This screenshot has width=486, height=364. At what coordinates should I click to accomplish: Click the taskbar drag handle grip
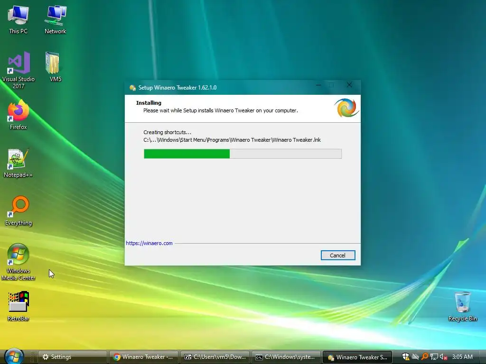[x=32, y=357]
